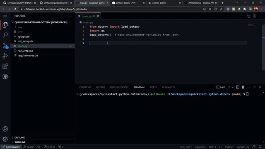Click main.py breadcrumb in editor
This screenshot has width=265, height=149.
click(x=88, y=22)
